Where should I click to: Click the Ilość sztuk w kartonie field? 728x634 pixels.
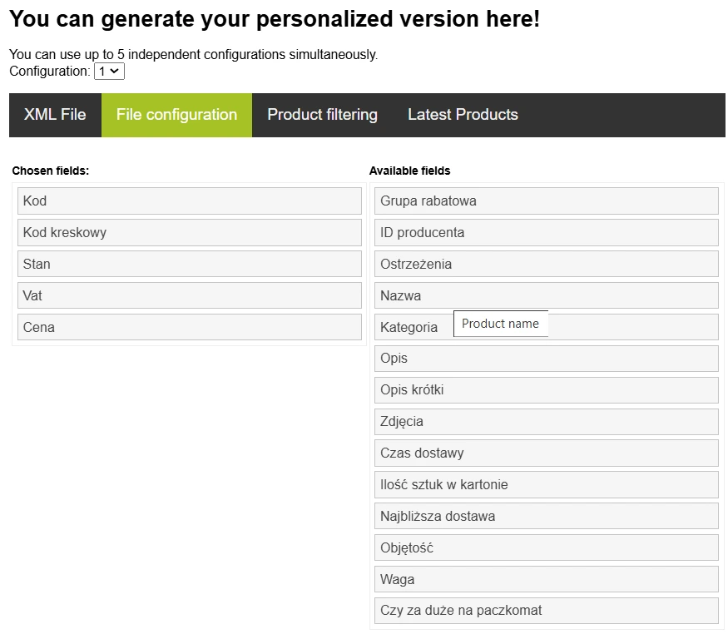pyautogui.click(x=547, y=484)
